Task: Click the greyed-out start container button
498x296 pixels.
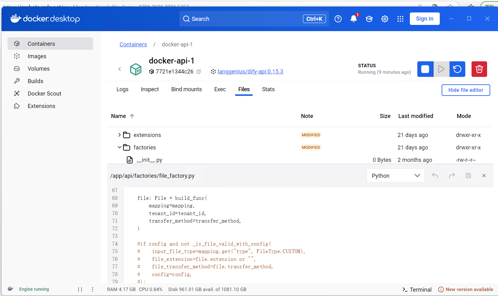Action: 441,69
